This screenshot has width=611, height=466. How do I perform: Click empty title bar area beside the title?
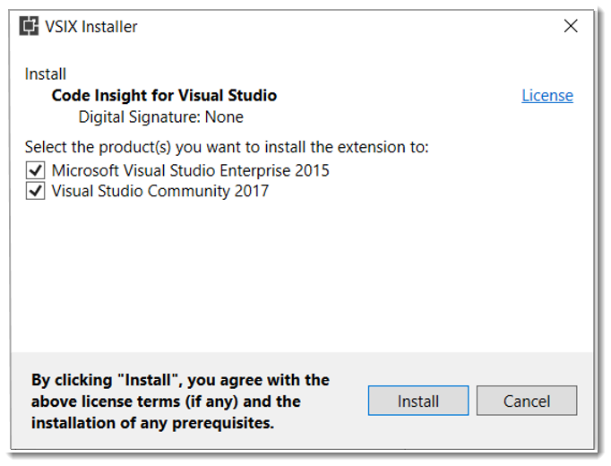click(340, 27)
